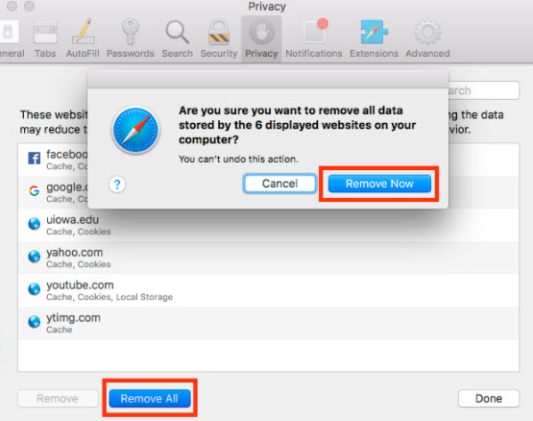Open the Security padlock pane
Screen dimensions: 533x421
pos(219,38)
